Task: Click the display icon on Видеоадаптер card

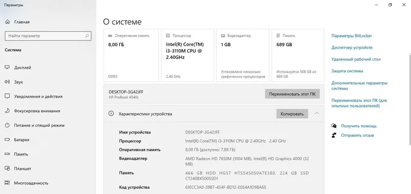Action: click(223, 35)
